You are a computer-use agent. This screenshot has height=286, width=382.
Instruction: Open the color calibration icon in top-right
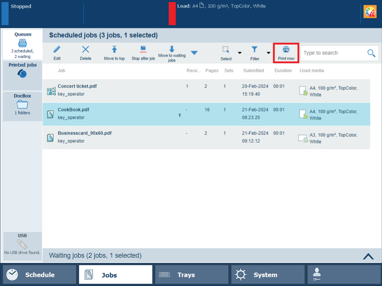pos(370,12)
